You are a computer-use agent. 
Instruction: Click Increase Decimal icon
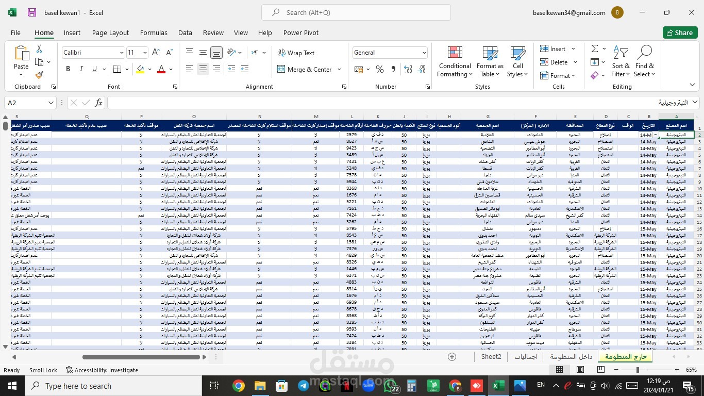(408, 69)
